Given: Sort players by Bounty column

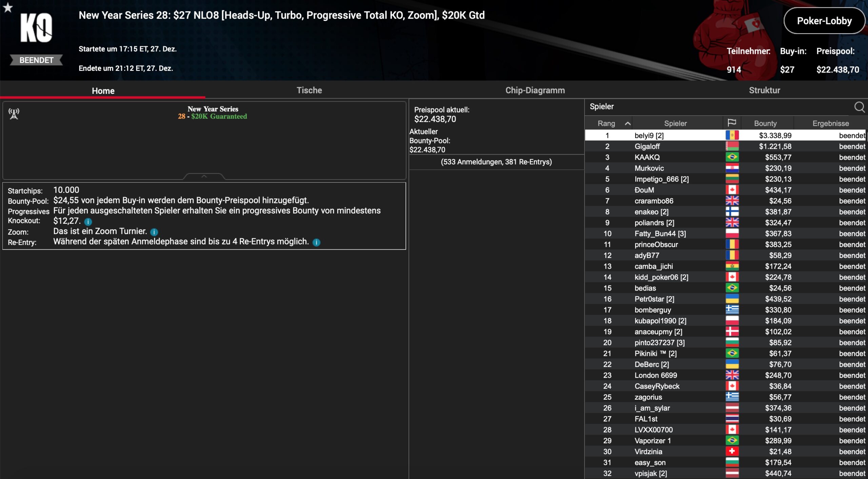Looking at the screenshot, I should pos(765,123).
